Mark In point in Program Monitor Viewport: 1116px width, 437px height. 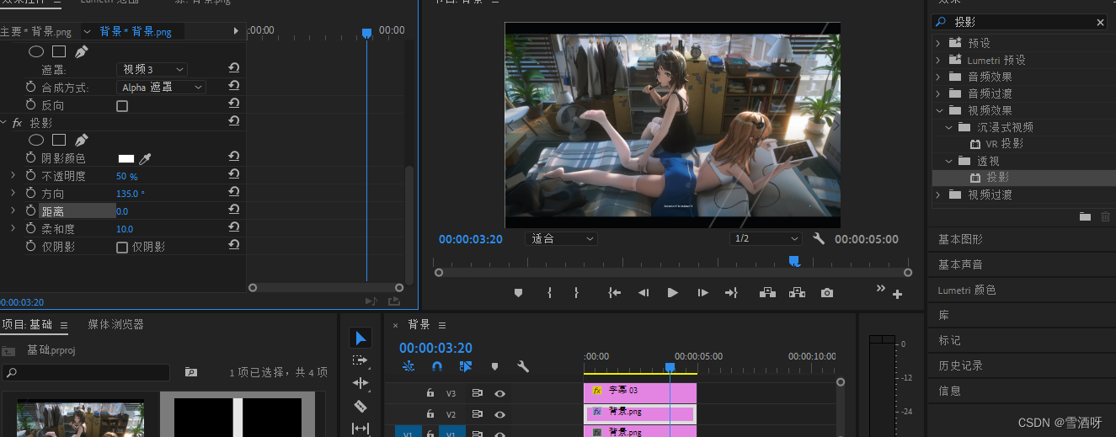click(549, 293)
